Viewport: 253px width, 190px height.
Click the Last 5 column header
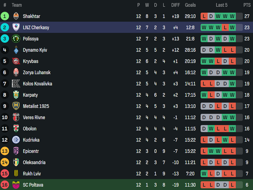click(222, 5)
